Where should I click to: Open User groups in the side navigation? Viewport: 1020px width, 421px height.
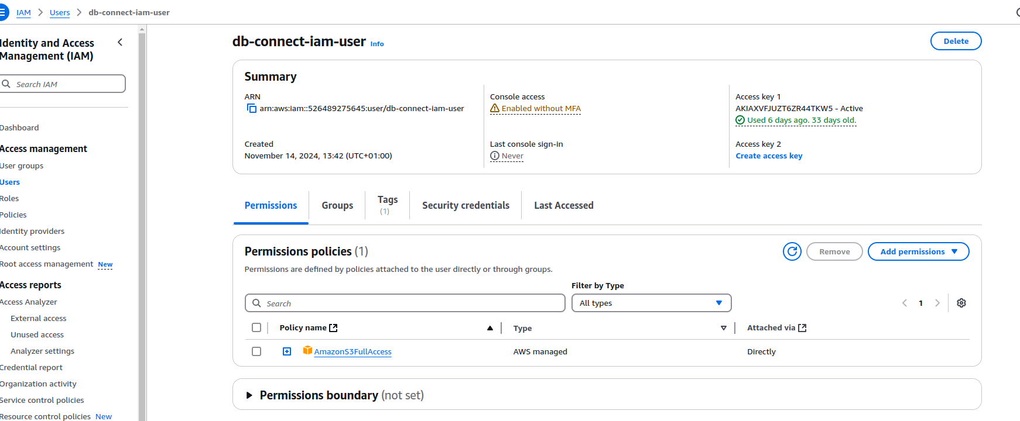[x=22, y=165]
